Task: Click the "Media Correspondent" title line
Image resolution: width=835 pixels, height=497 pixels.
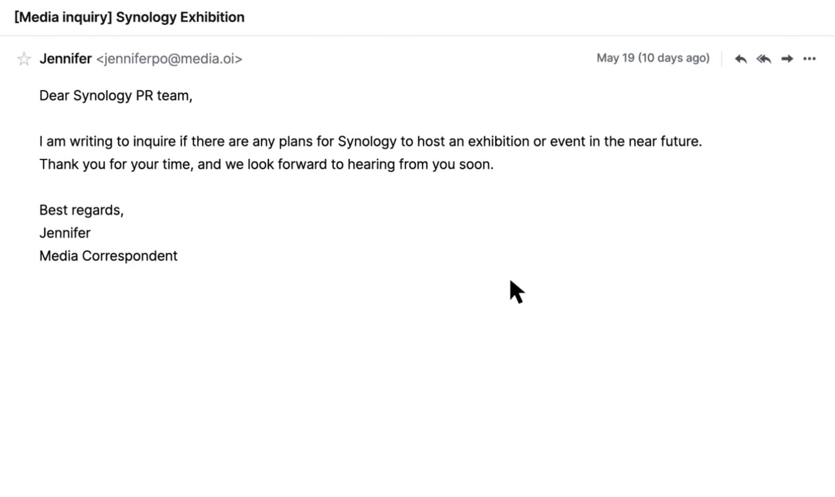Action: tap(109, 256)
